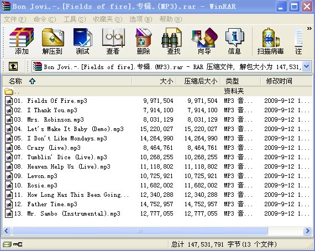Click size value 9,971,504 in 大小 column
The image size is (315, 251).
pyautogui.click(x=158, y=101)
